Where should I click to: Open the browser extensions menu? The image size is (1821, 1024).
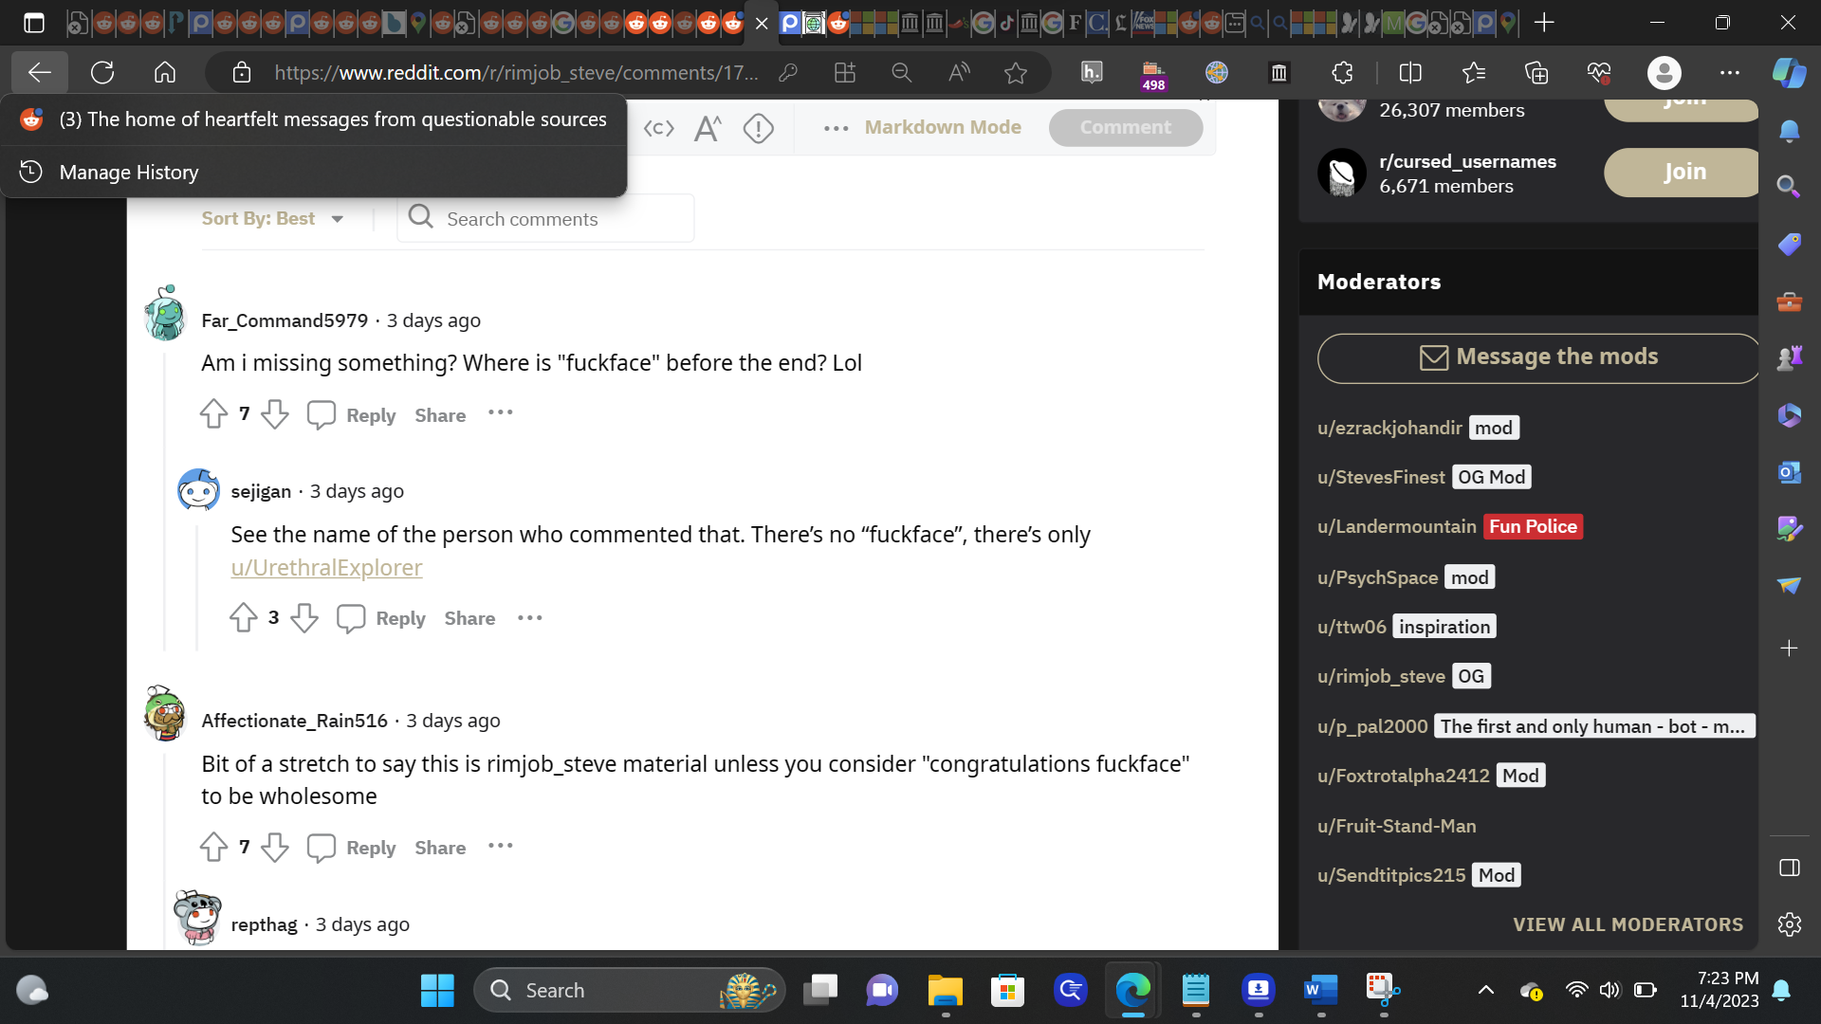[1342, 72]
